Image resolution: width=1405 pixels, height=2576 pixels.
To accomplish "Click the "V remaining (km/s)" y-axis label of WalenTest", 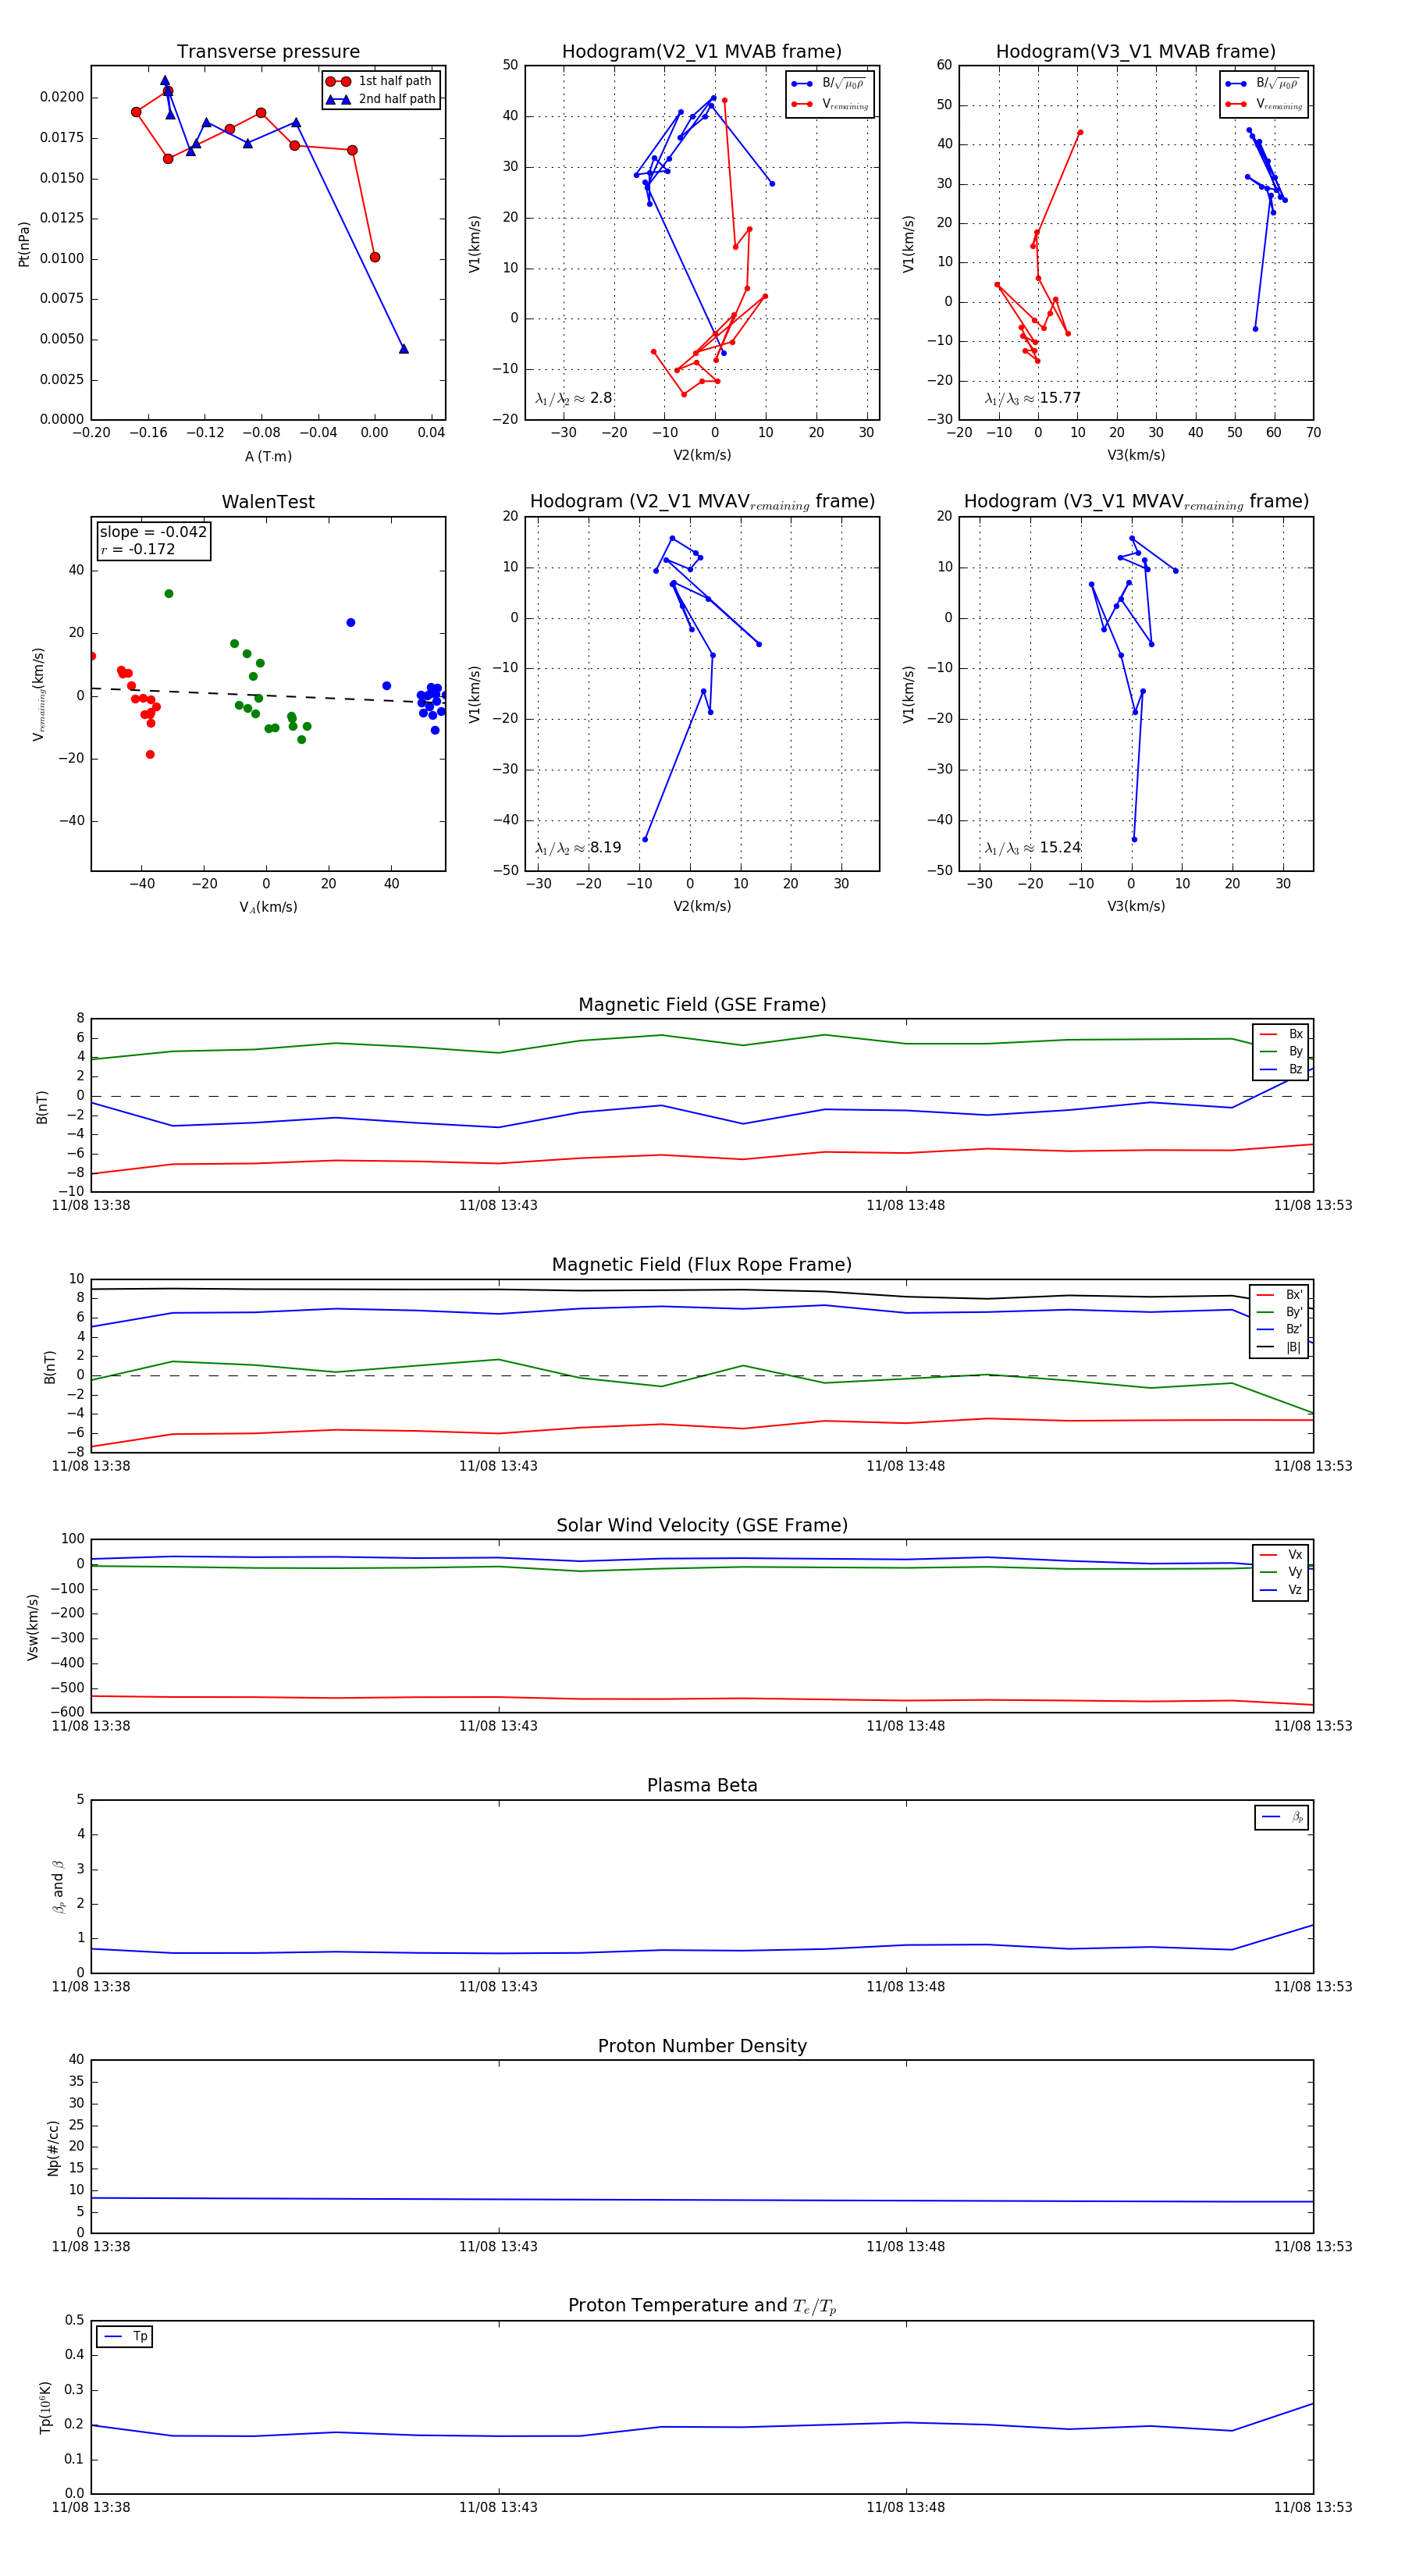I will pos(38,694).
